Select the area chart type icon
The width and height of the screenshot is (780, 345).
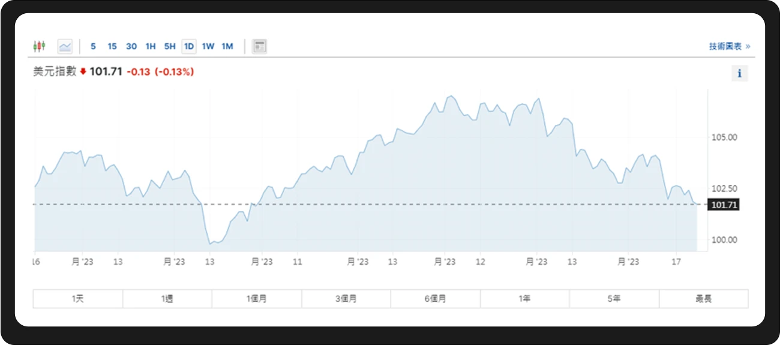[x=65, y=46]
